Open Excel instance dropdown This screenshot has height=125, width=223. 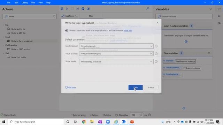pos(151,46)
